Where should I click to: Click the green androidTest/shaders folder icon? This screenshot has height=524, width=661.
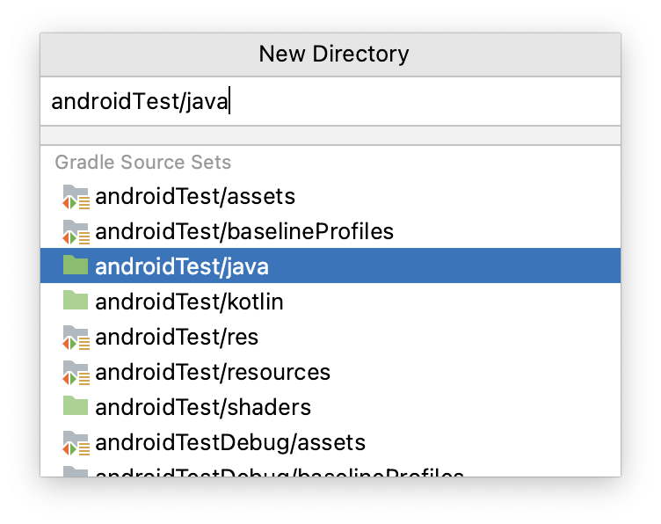pos(76,407)
